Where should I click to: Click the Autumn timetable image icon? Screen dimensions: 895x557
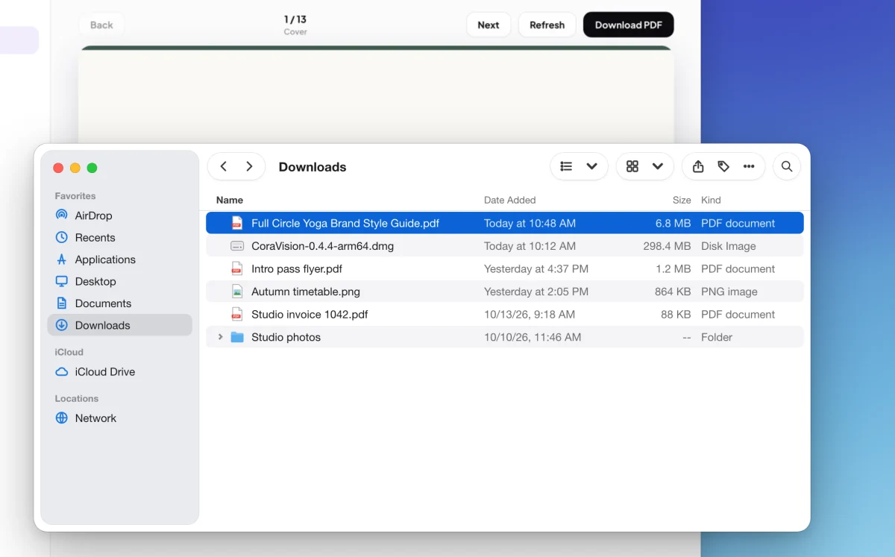tap(237, 292)
